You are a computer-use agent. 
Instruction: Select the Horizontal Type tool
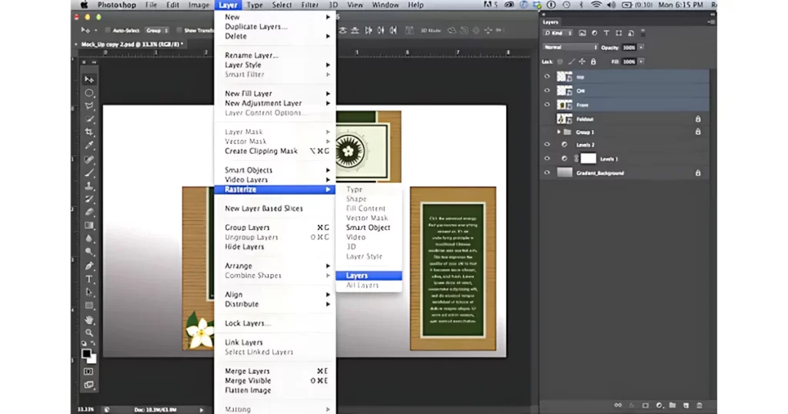[89, 279]
